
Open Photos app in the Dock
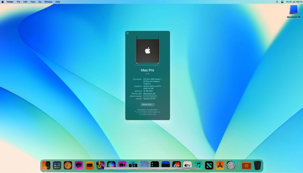coord(111,165)
